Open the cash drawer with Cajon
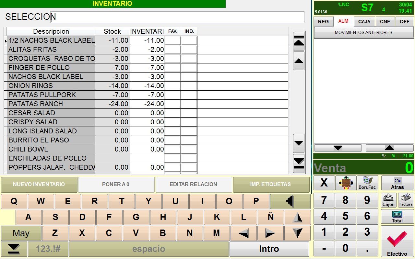Image resolution: width=415 pixels, height=259 pixels. click(x=388, y=200)
